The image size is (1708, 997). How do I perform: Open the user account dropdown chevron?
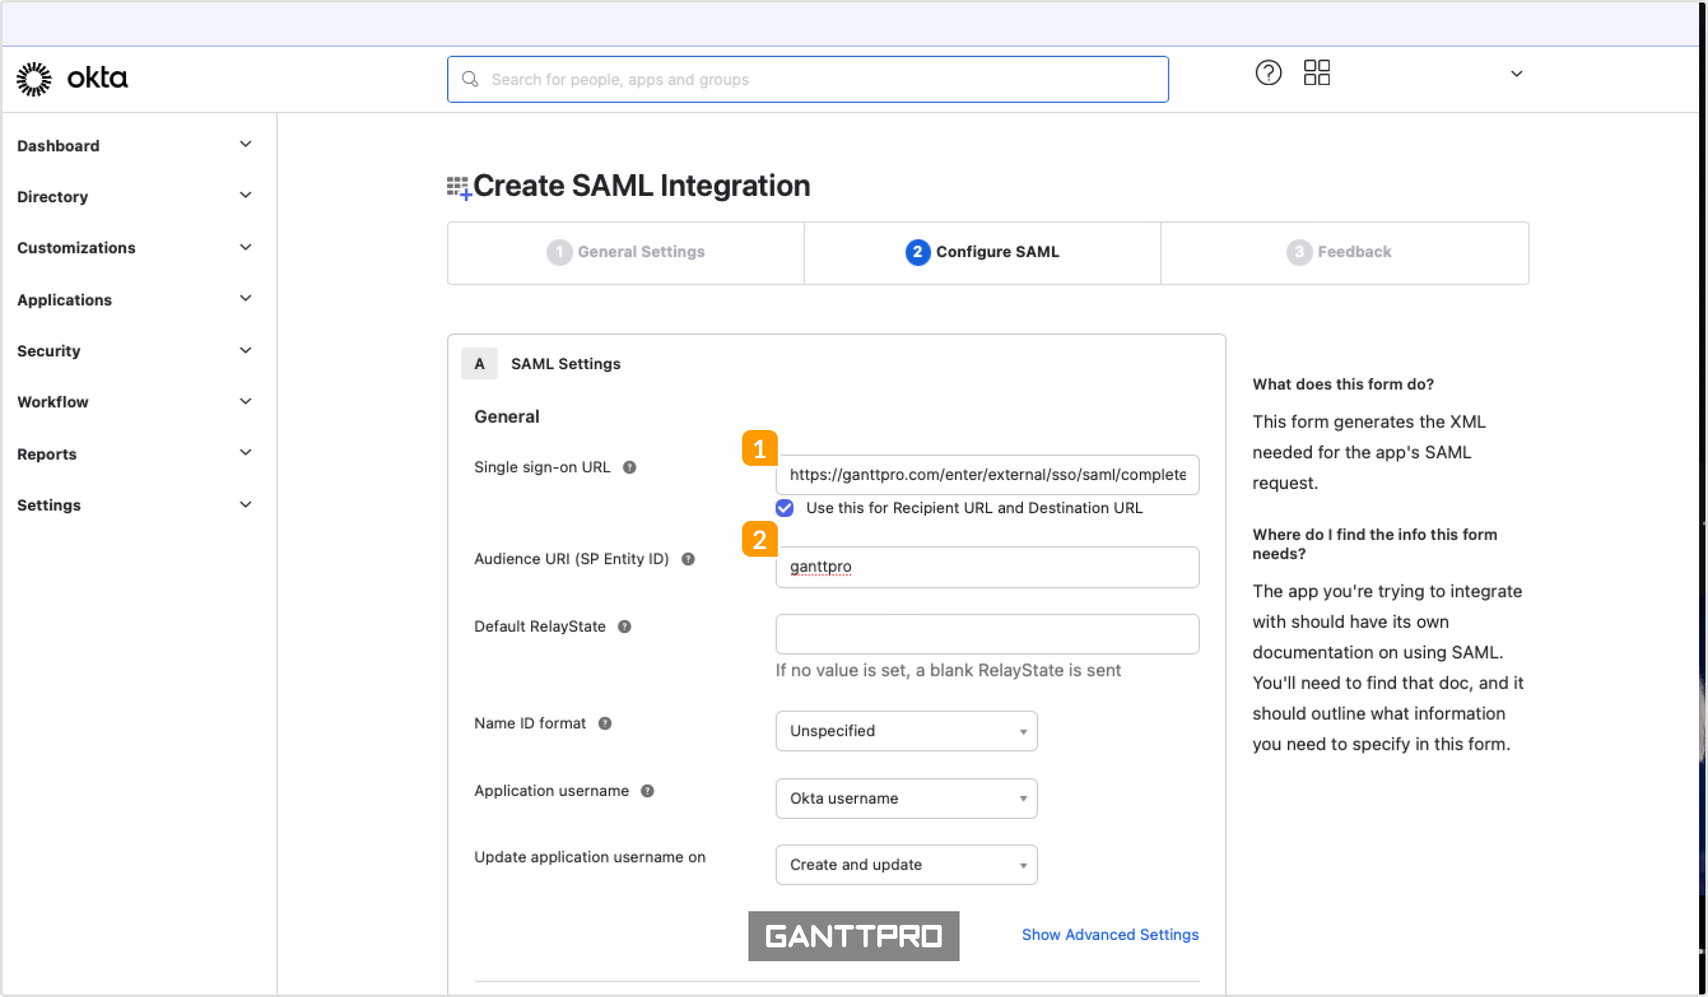coord(1516,73)
